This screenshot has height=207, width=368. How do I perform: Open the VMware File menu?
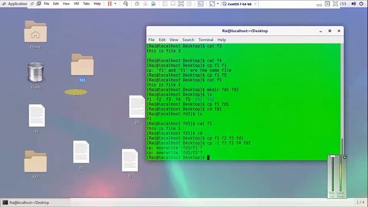click(x=47, y=4)
